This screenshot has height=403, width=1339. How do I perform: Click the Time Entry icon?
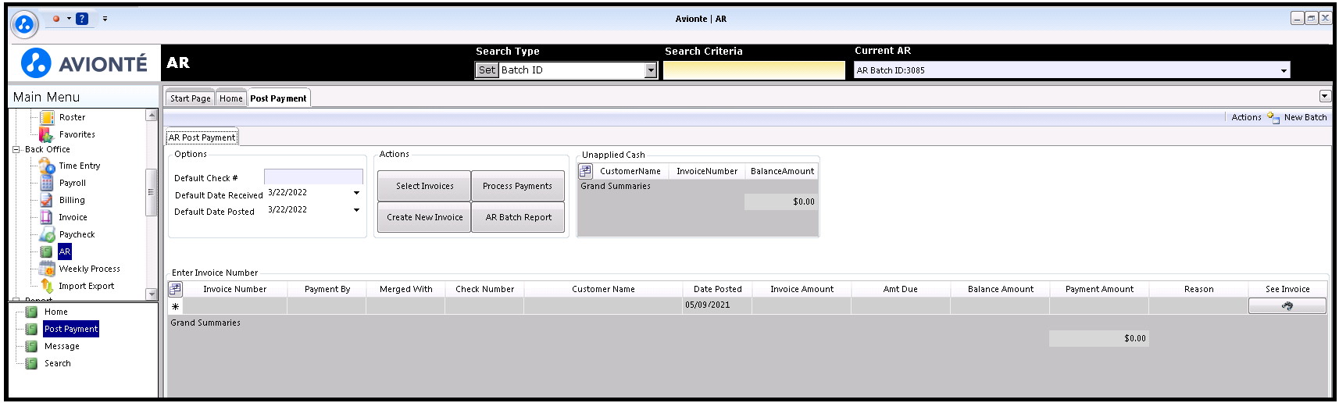tap(47, 166)
